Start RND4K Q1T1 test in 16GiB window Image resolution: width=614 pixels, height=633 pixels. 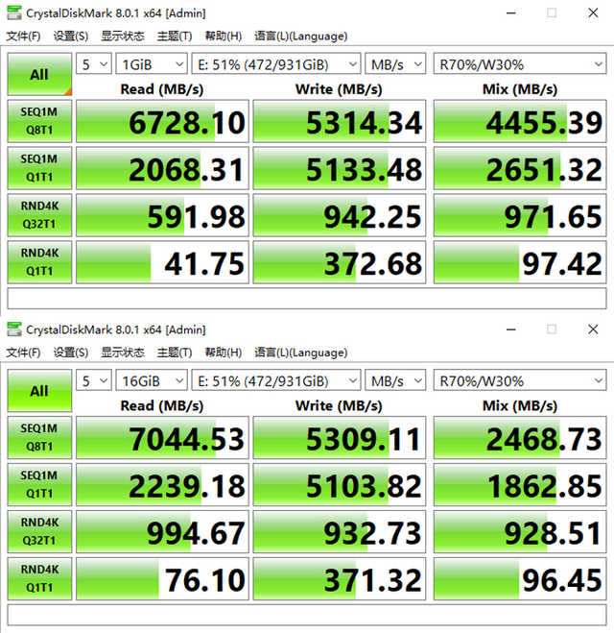click(39, 578)
